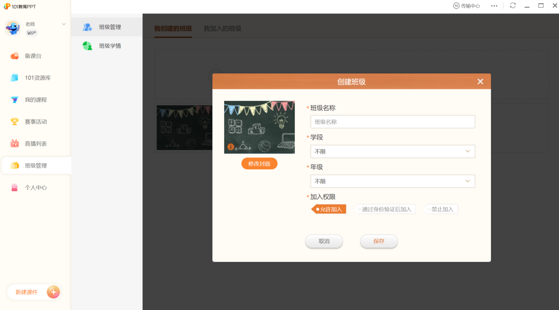Screen dimensions: 559x310
Task: Click the refresh icon in the title bar
Action: (x=513, y=6)
